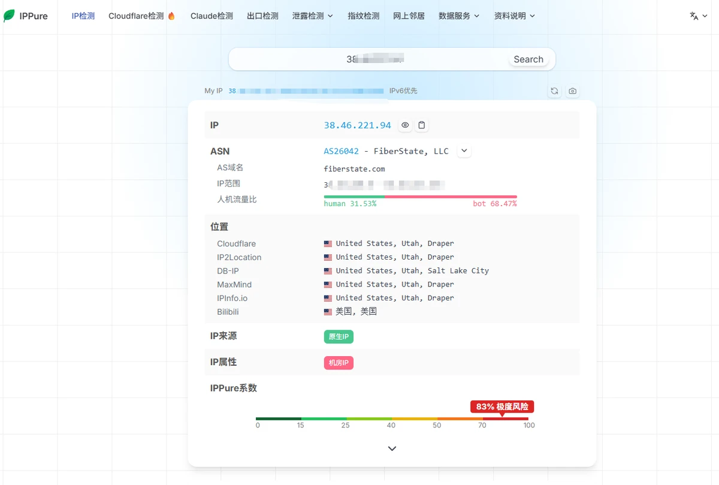Click the IPInfo.io row label
The height and width of the screenshot is (485, 719).
[232, 298]
